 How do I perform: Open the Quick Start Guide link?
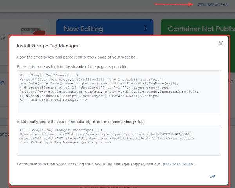[x=177, y=164]
